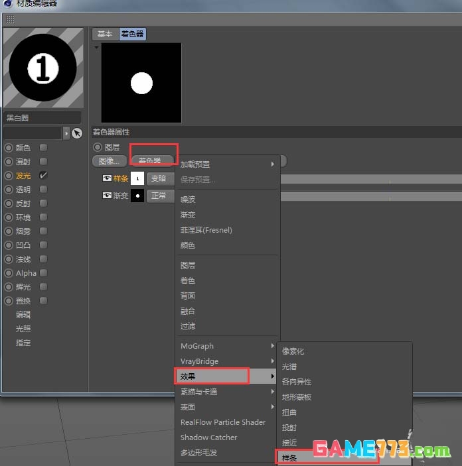The image size is (462, 466).
Task: Click the grip dots icon in the menu strip
Action: click(10, 19)
